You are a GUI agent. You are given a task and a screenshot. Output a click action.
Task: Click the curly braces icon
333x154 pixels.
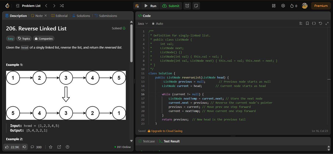click(x=314, y=24)
